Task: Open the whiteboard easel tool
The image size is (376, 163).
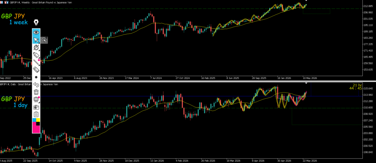Action: click(x=36, y=99)
